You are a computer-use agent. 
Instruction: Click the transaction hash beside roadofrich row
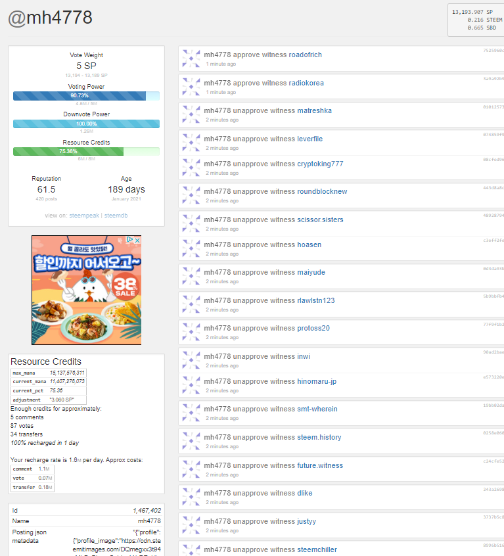tap(493, 51)
